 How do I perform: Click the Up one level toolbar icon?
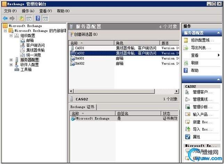coord(22,18)
